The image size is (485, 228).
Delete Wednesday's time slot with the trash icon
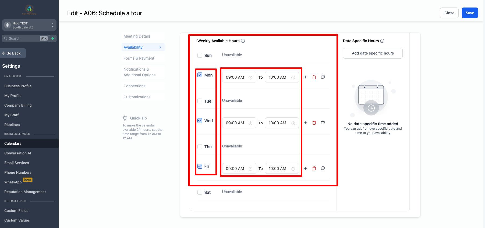314,123
